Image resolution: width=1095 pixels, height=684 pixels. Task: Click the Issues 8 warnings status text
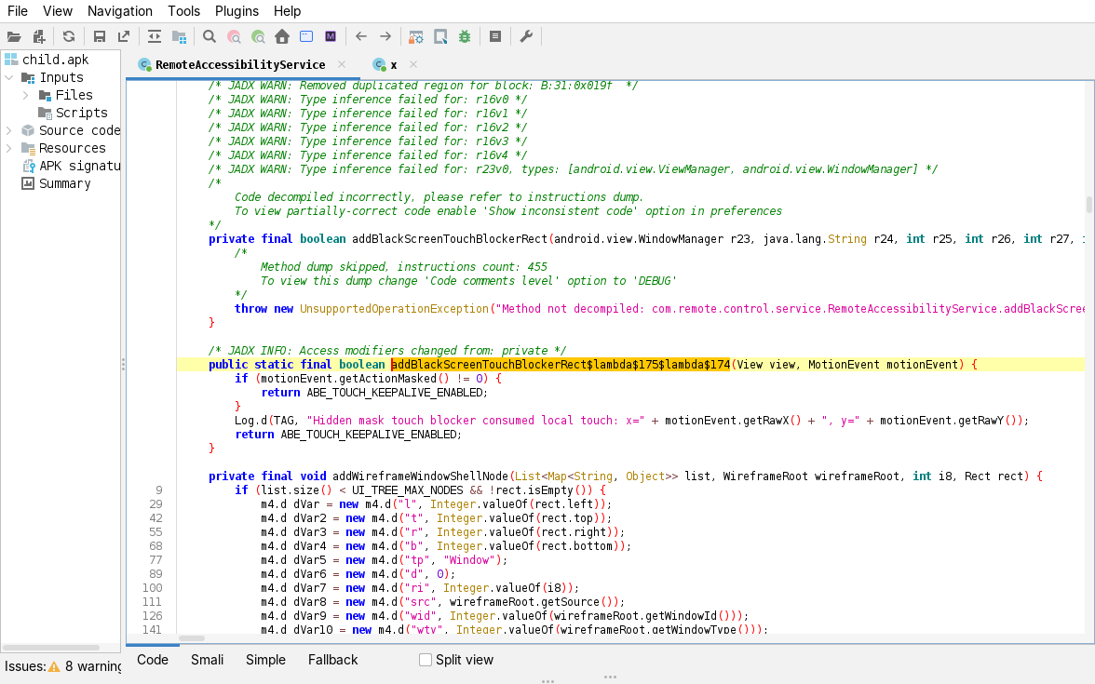63,666
